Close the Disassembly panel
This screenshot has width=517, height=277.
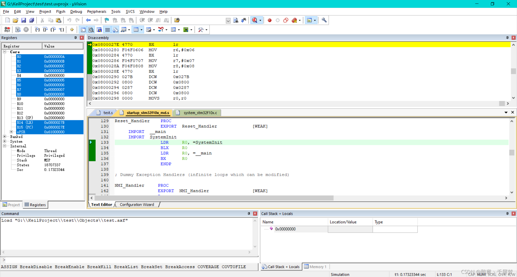[513, 38]
